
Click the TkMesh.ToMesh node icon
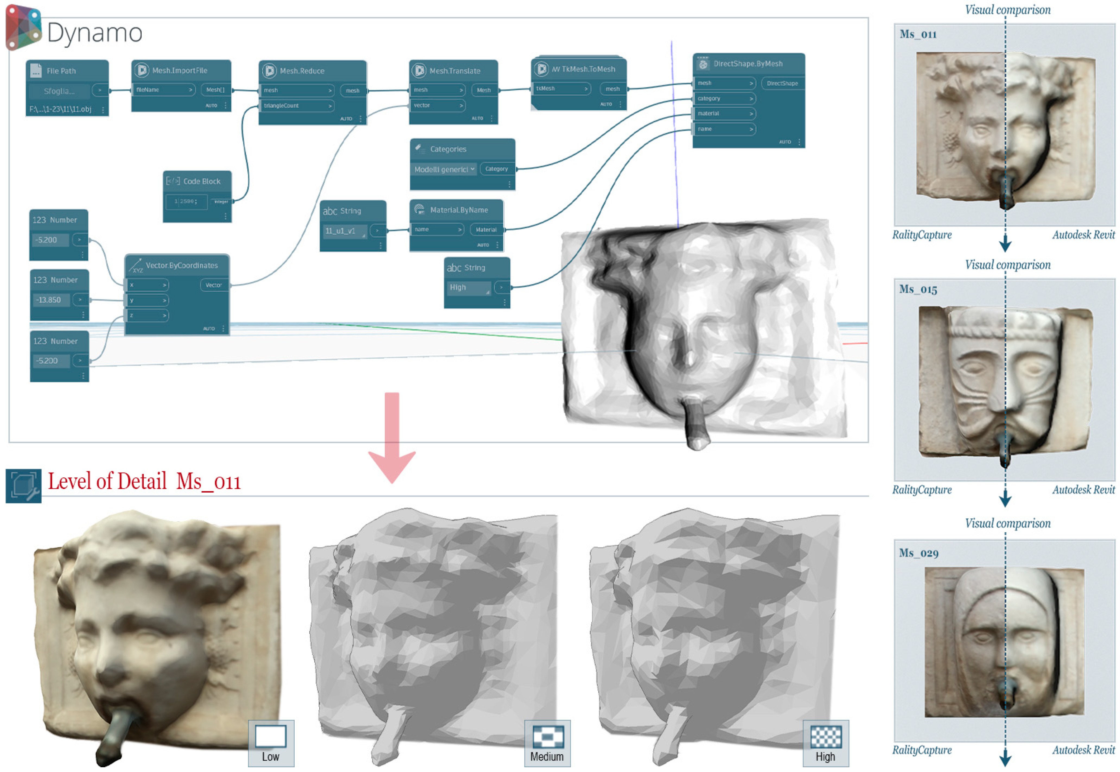541,69
